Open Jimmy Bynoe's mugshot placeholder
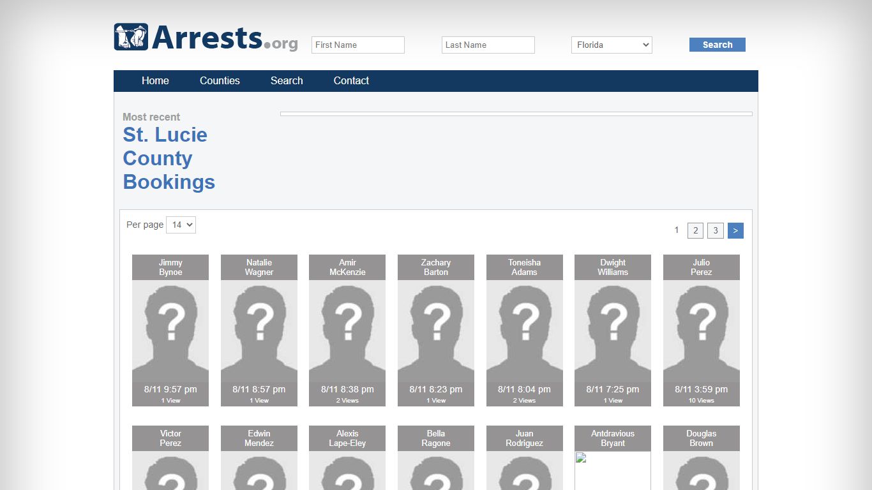872x490 pixels. (170, 330)
